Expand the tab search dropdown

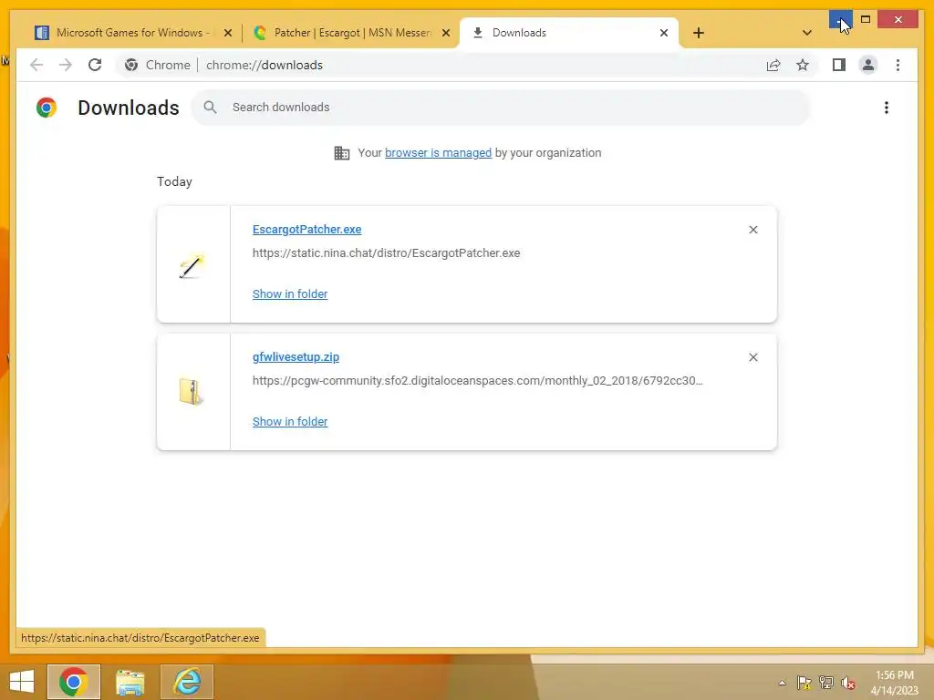807,33
